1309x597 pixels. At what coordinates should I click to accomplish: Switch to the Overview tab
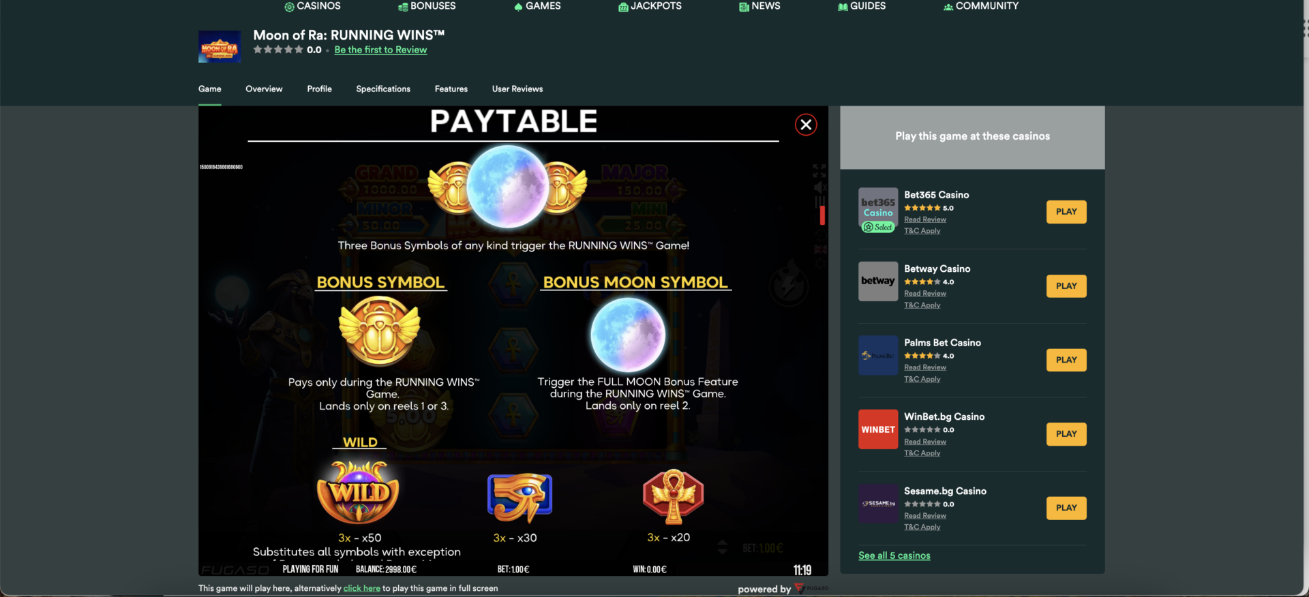coord(264,89)
